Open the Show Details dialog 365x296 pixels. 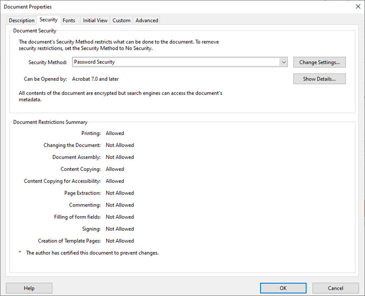click(x=319, y=79)
